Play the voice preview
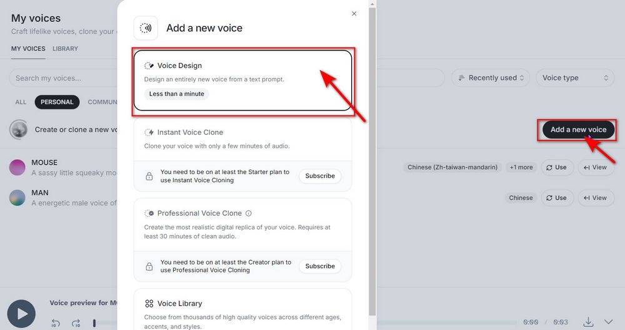The image size is (625, 330). point(21,314)
